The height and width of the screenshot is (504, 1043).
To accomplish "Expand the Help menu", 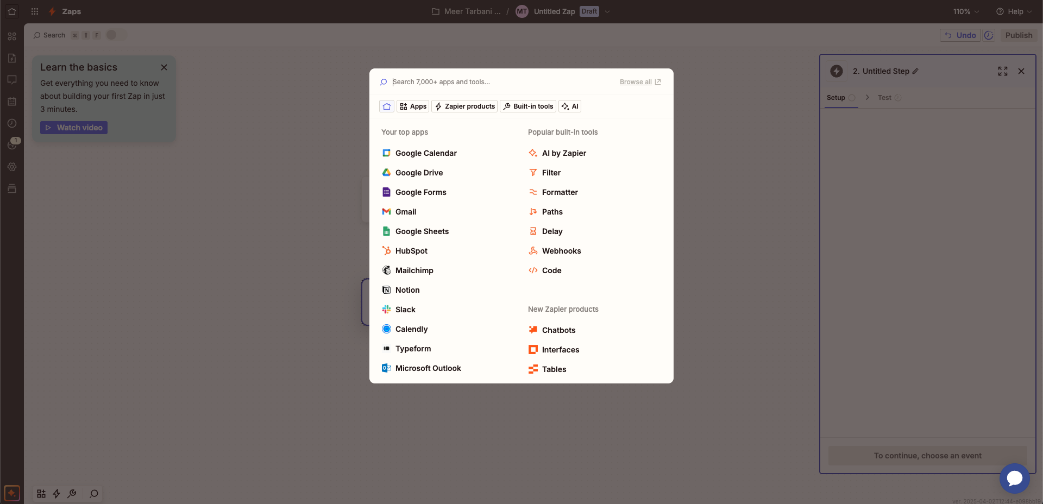I will coord(1014,11).
